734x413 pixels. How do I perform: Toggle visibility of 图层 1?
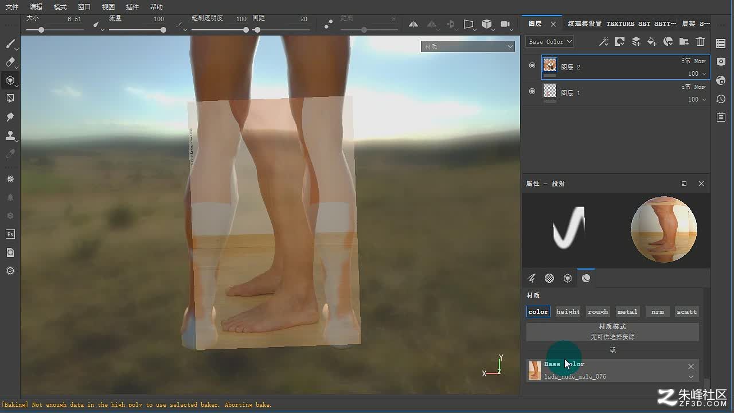coord(532,91)
